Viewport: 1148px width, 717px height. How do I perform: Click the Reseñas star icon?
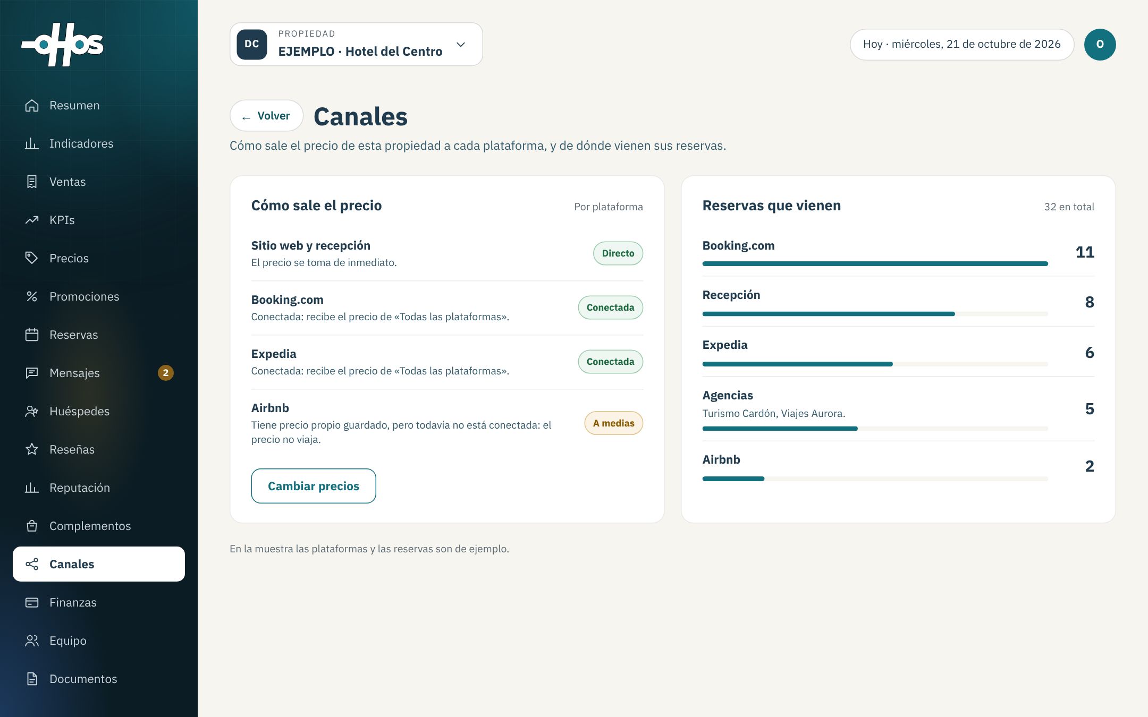pos(32,449)
